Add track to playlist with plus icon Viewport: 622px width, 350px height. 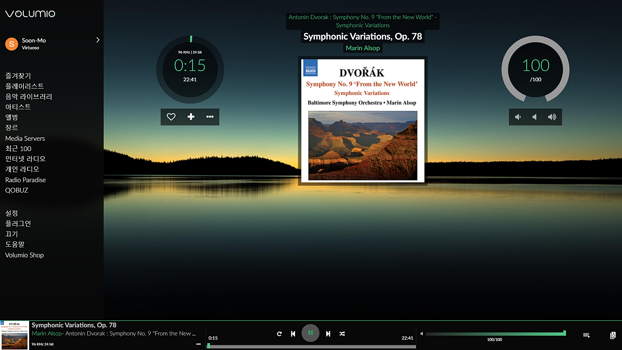[x=191, y=117]
